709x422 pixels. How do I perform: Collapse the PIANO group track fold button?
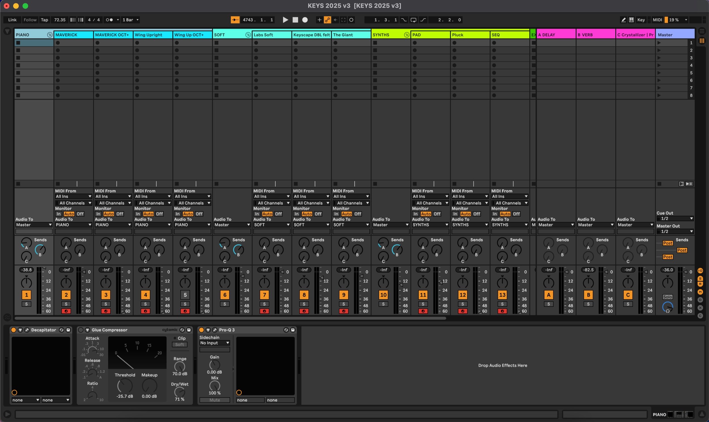coord(49,35)
